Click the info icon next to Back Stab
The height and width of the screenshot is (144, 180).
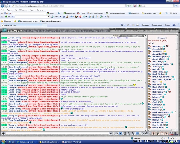click(x=166, y=74)
